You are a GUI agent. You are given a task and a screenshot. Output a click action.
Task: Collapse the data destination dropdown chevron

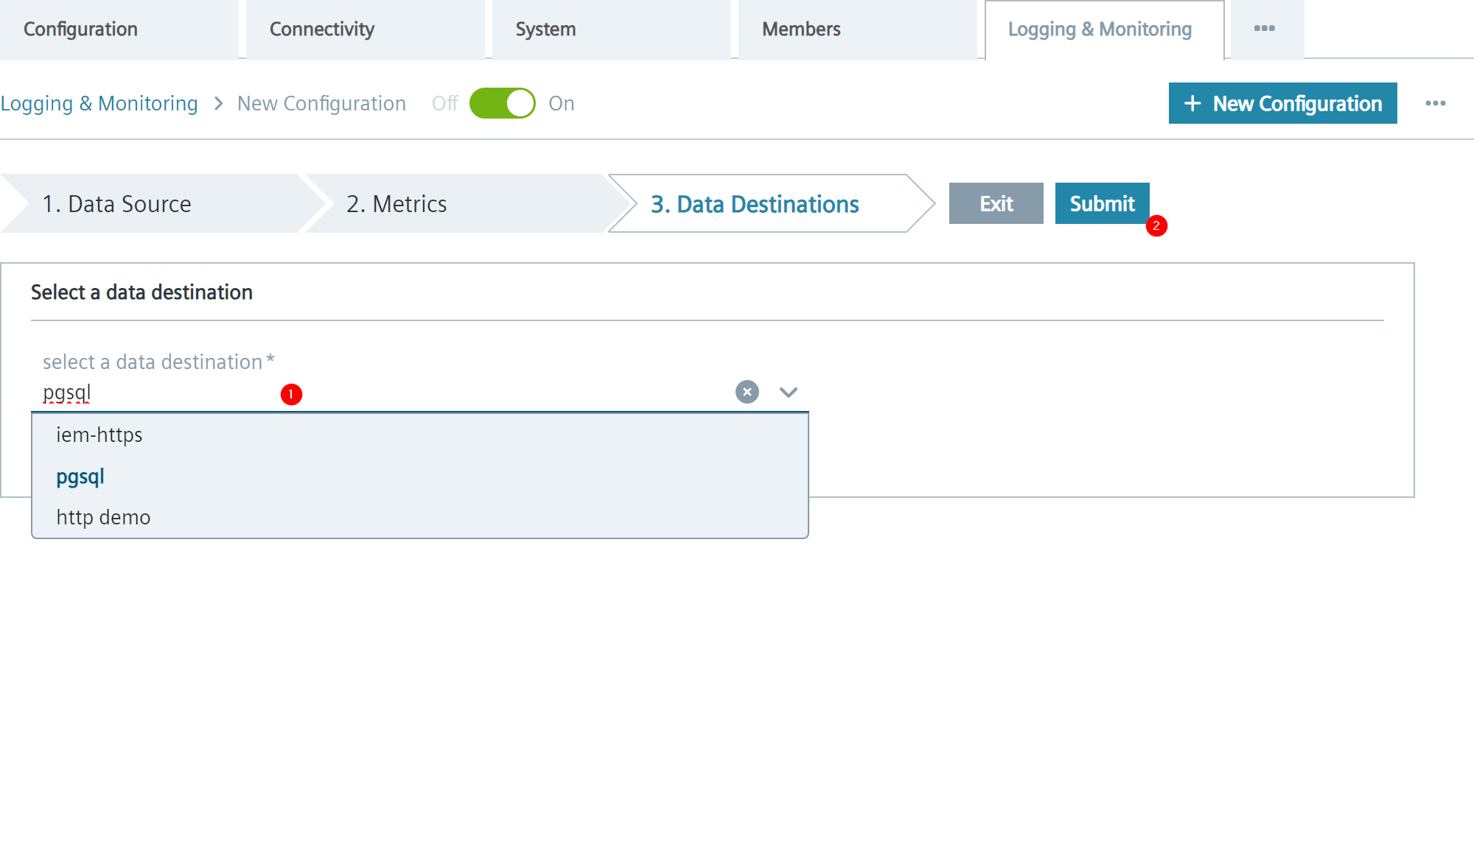tap(788, 392)
